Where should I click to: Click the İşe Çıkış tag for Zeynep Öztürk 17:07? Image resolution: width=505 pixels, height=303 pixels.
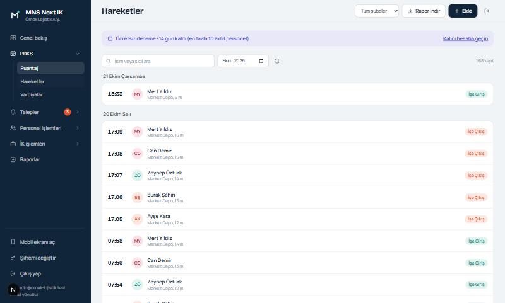tap(476, 176)
